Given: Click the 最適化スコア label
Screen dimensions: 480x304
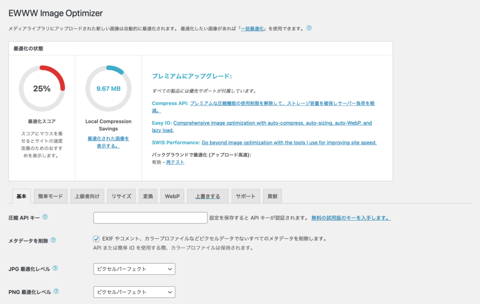Looking at the screenshot, I should point(42,122).
